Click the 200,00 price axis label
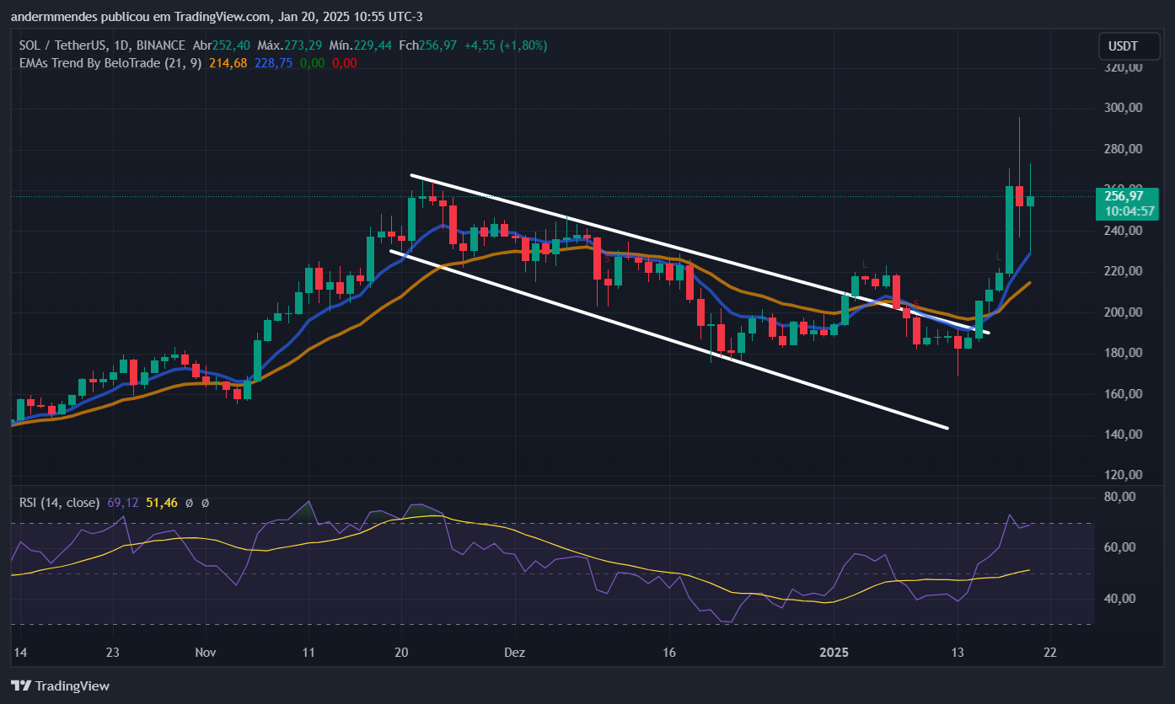Viewport: 1175px width, 704px height. 1124,312
